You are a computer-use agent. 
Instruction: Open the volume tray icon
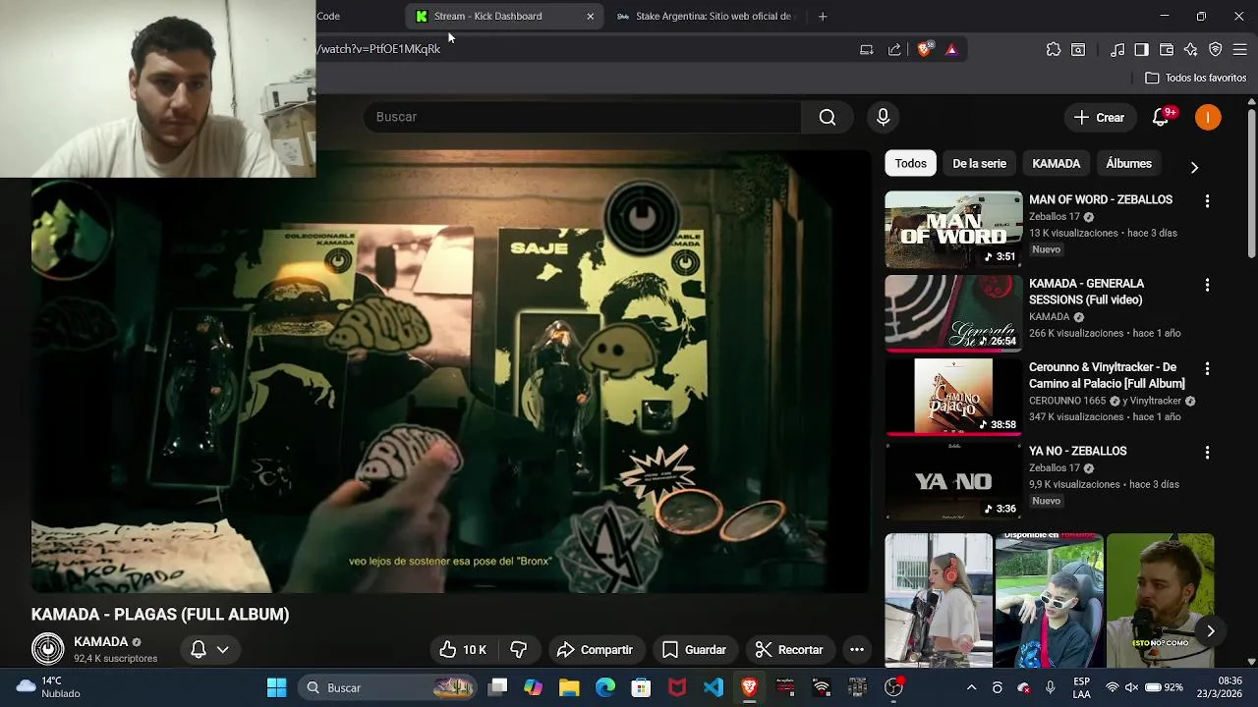coord(1131,687)
